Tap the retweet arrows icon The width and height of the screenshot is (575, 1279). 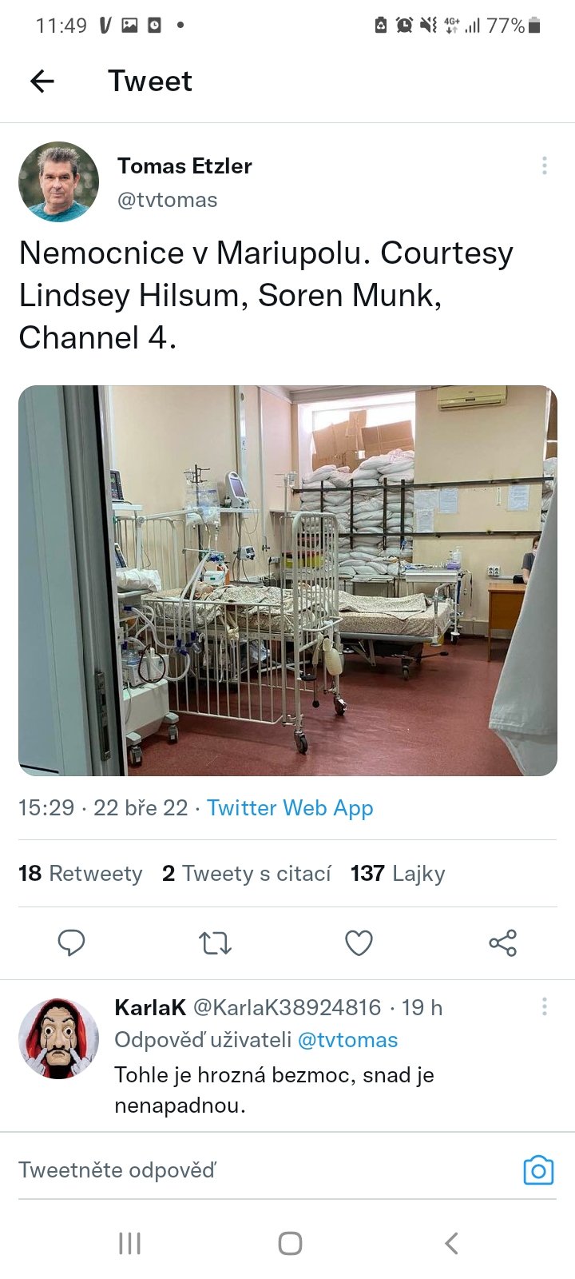pos(215,943)
